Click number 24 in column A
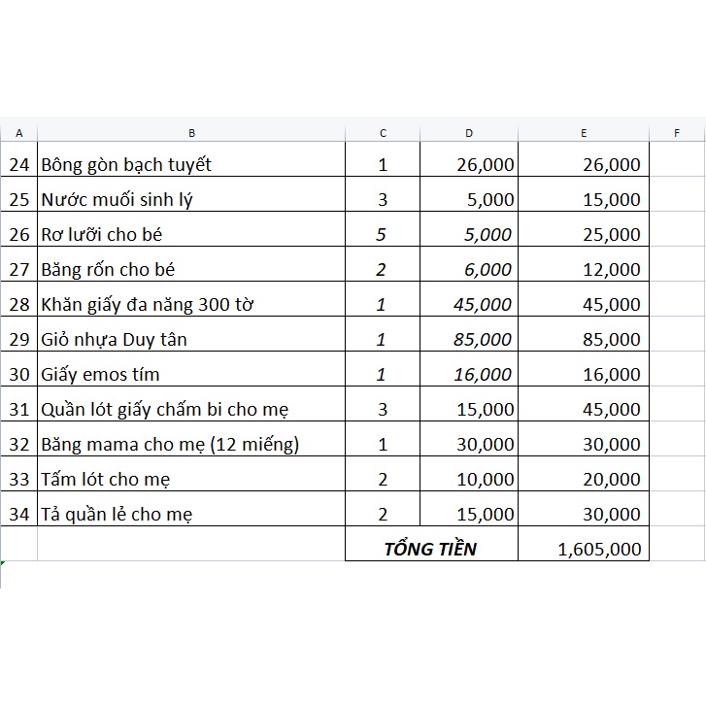 [19, 164]
